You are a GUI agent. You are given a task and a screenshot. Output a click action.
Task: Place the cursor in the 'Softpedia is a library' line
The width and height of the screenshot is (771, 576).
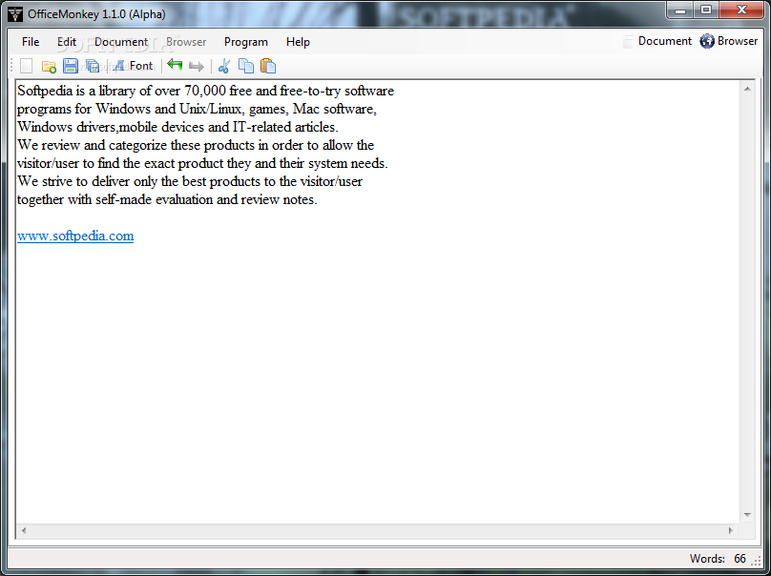point(205,91)
